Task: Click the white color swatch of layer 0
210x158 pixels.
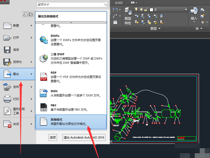Action: [x=151, y=10]
